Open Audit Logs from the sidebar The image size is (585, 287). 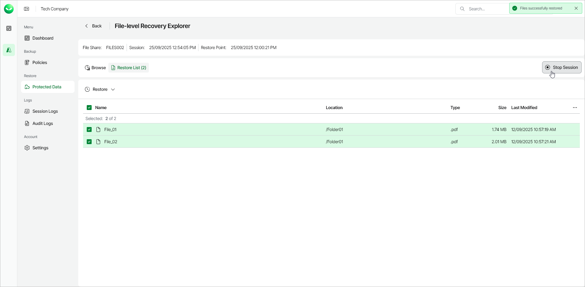pyautogui.click(x=43, y=123)
